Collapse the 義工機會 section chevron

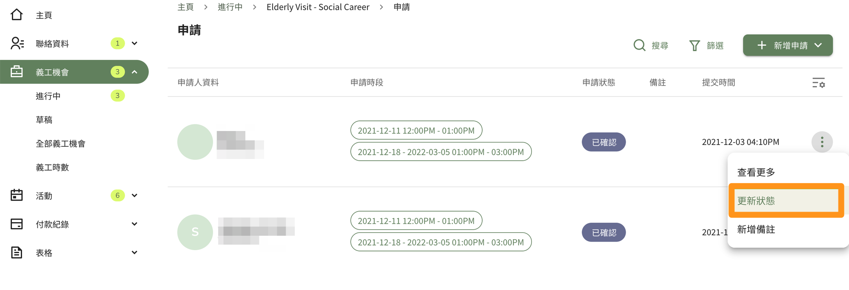coord(135,72)
